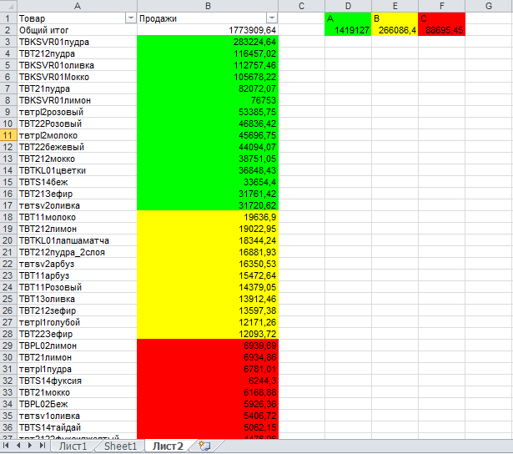Select column D header

[348, 6]
